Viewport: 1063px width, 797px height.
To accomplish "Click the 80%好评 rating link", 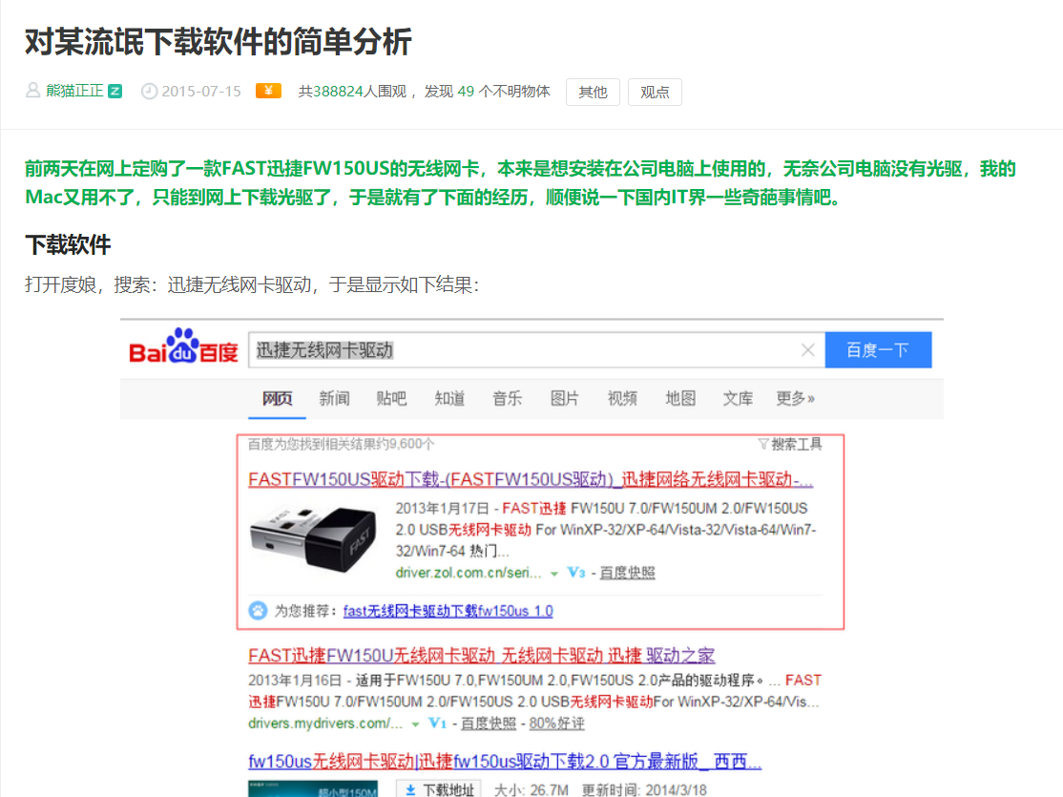I will click(556, 724).
